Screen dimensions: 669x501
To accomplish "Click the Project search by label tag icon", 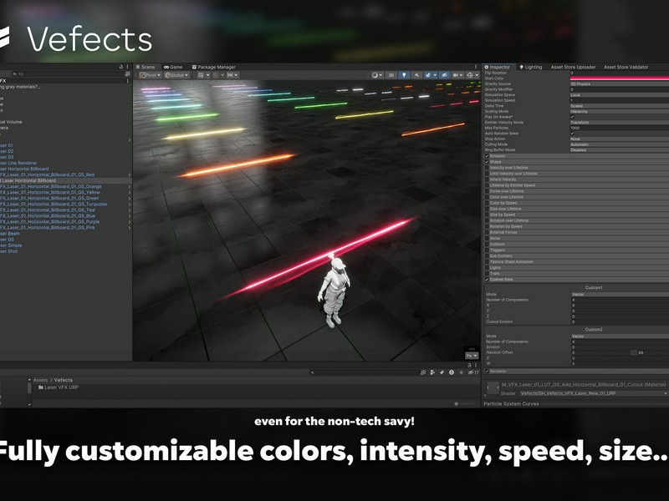I will point(442,372).
